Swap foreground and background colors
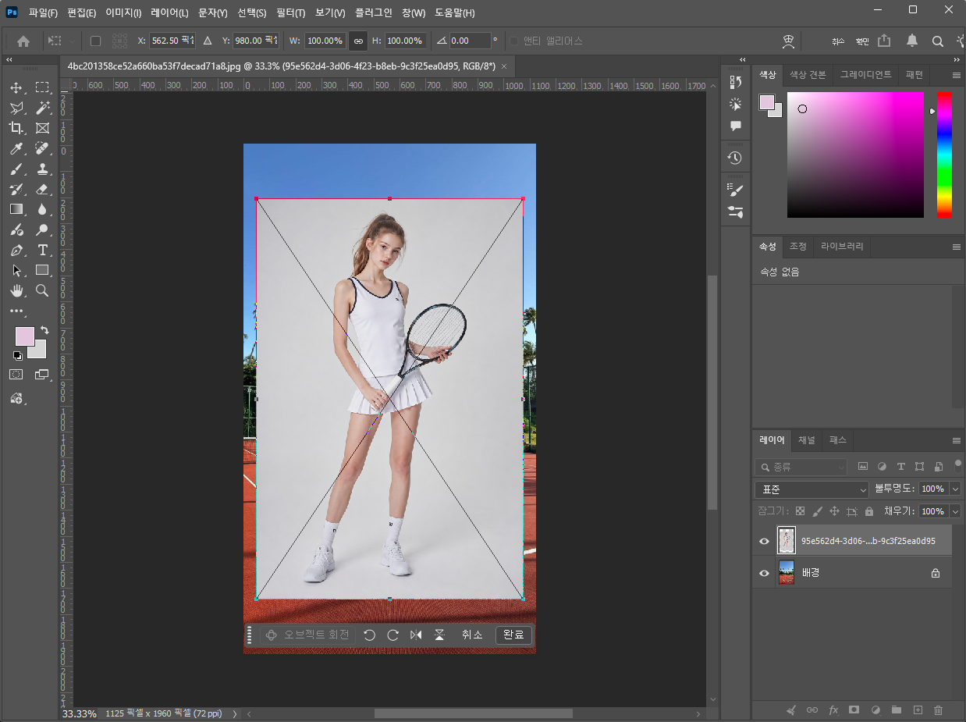 tap(45, 330)
